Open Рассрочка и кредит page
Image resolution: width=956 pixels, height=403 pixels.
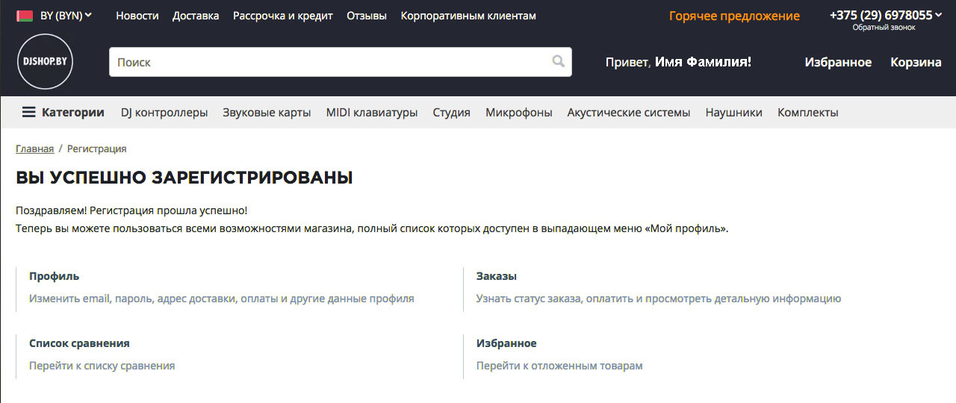pos(283,16)
